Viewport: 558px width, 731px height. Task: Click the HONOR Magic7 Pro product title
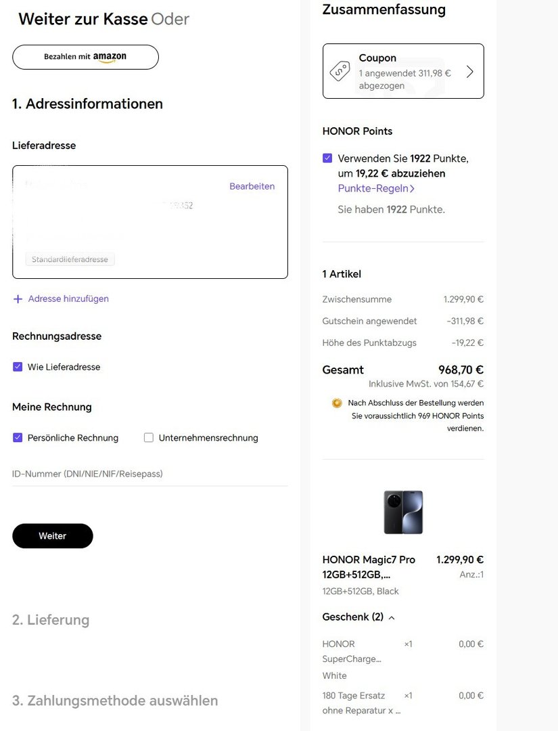pyautogui.click(x=369, y=567)
